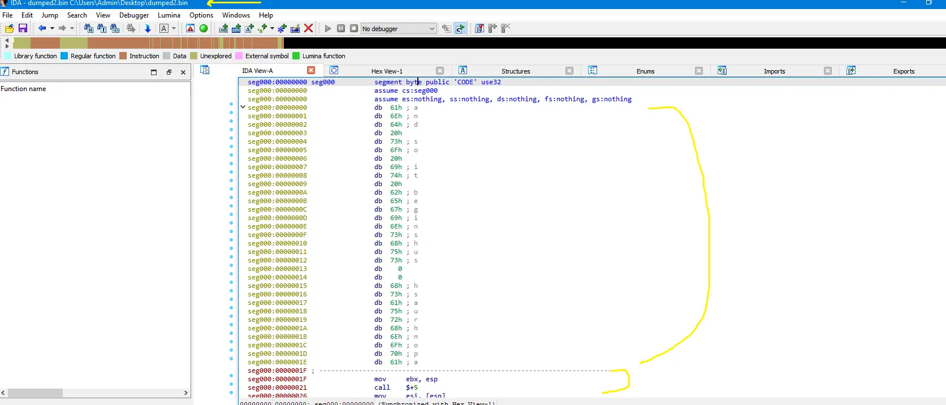The height and width of the screenshot is (405, 946).
Task: Switch to the Enums tab
Action: click(645, 71)
